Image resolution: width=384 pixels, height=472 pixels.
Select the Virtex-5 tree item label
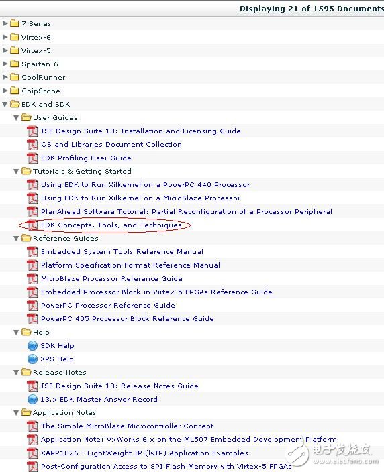pyautogui.click(x=36, y=50)
